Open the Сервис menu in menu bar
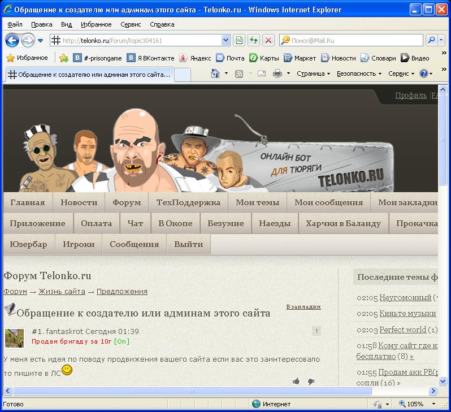The image size is (451, 412). coord(131,24)
